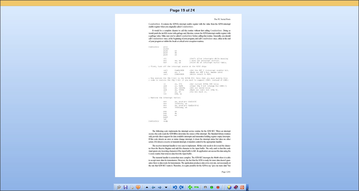Go to next page with right arrow
The width and height of the screenshot is (359, 191).
pos(159,187)
